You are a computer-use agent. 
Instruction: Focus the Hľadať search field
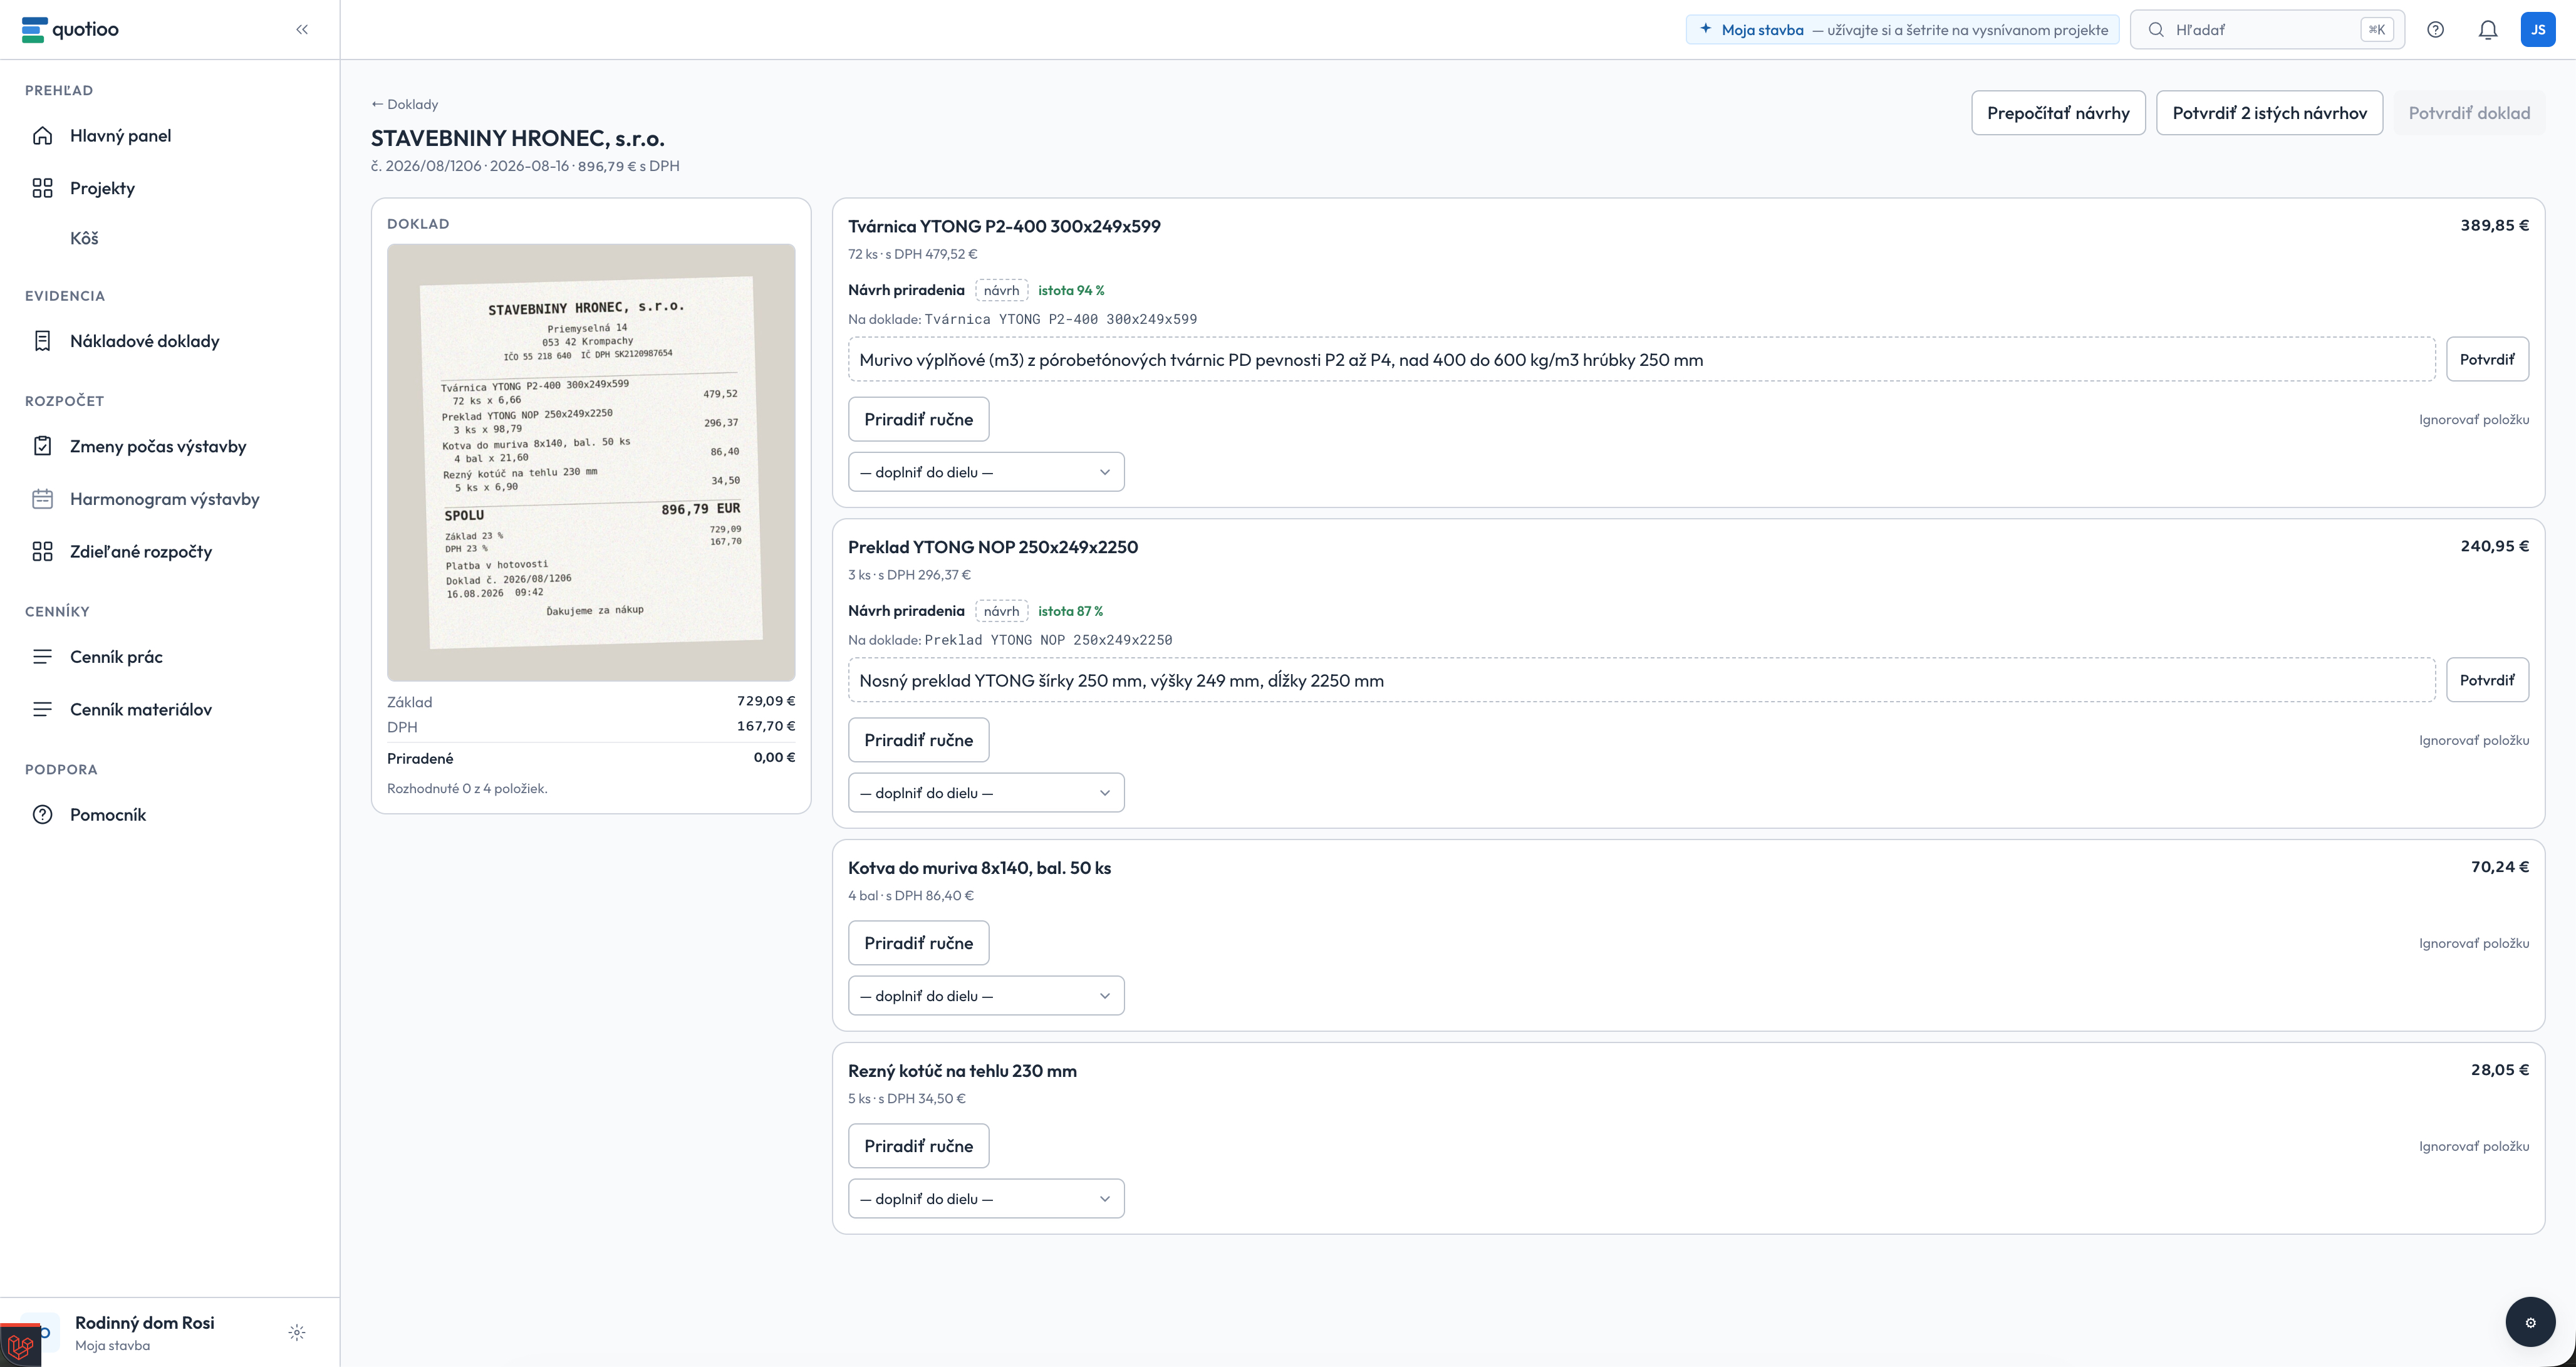pyautogui.click(x=2267, y=30)
